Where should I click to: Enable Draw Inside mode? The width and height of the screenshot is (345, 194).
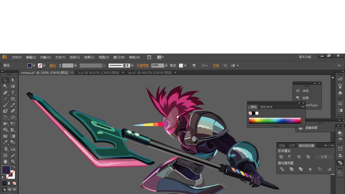click(15, 189)
